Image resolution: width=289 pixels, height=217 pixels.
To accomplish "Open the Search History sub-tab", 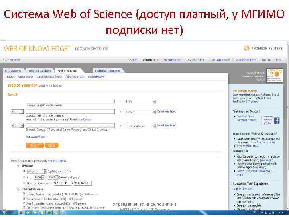I will (x=96, y=77).
